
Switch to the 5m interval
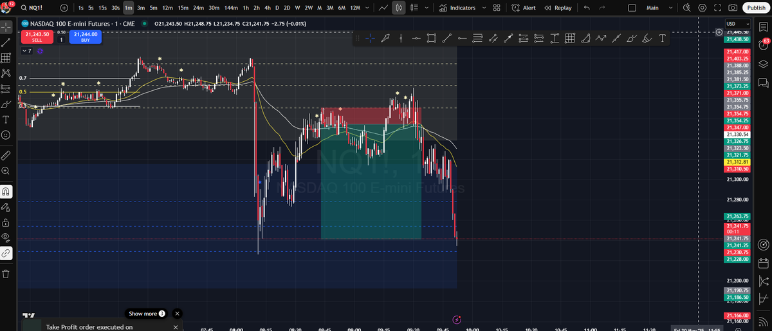tap(153, 8)
